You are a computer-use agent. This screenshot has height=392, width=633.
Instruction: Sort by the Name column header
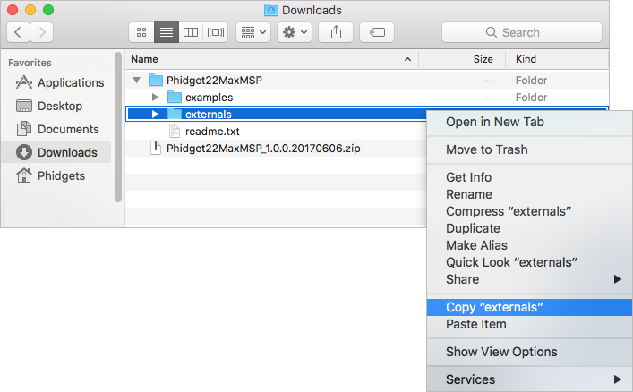pos(272,59)
